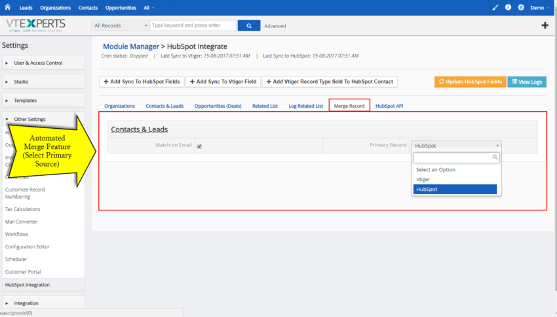Open the Advanced search link
Viewport: 557px width, 317px height.
coord(275,26)
